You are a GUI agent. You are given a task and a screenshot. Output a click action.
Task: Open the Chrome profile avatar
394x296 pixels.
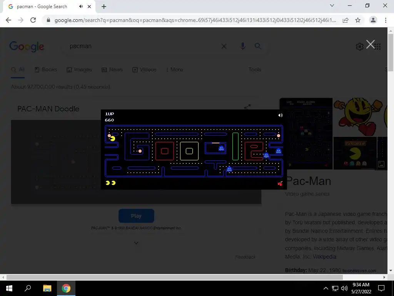coord(373,20)
